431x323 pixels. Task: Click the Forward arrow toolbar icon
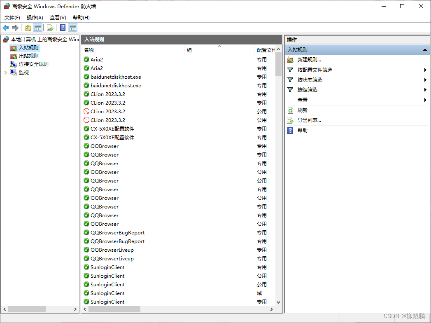(15, 28)
